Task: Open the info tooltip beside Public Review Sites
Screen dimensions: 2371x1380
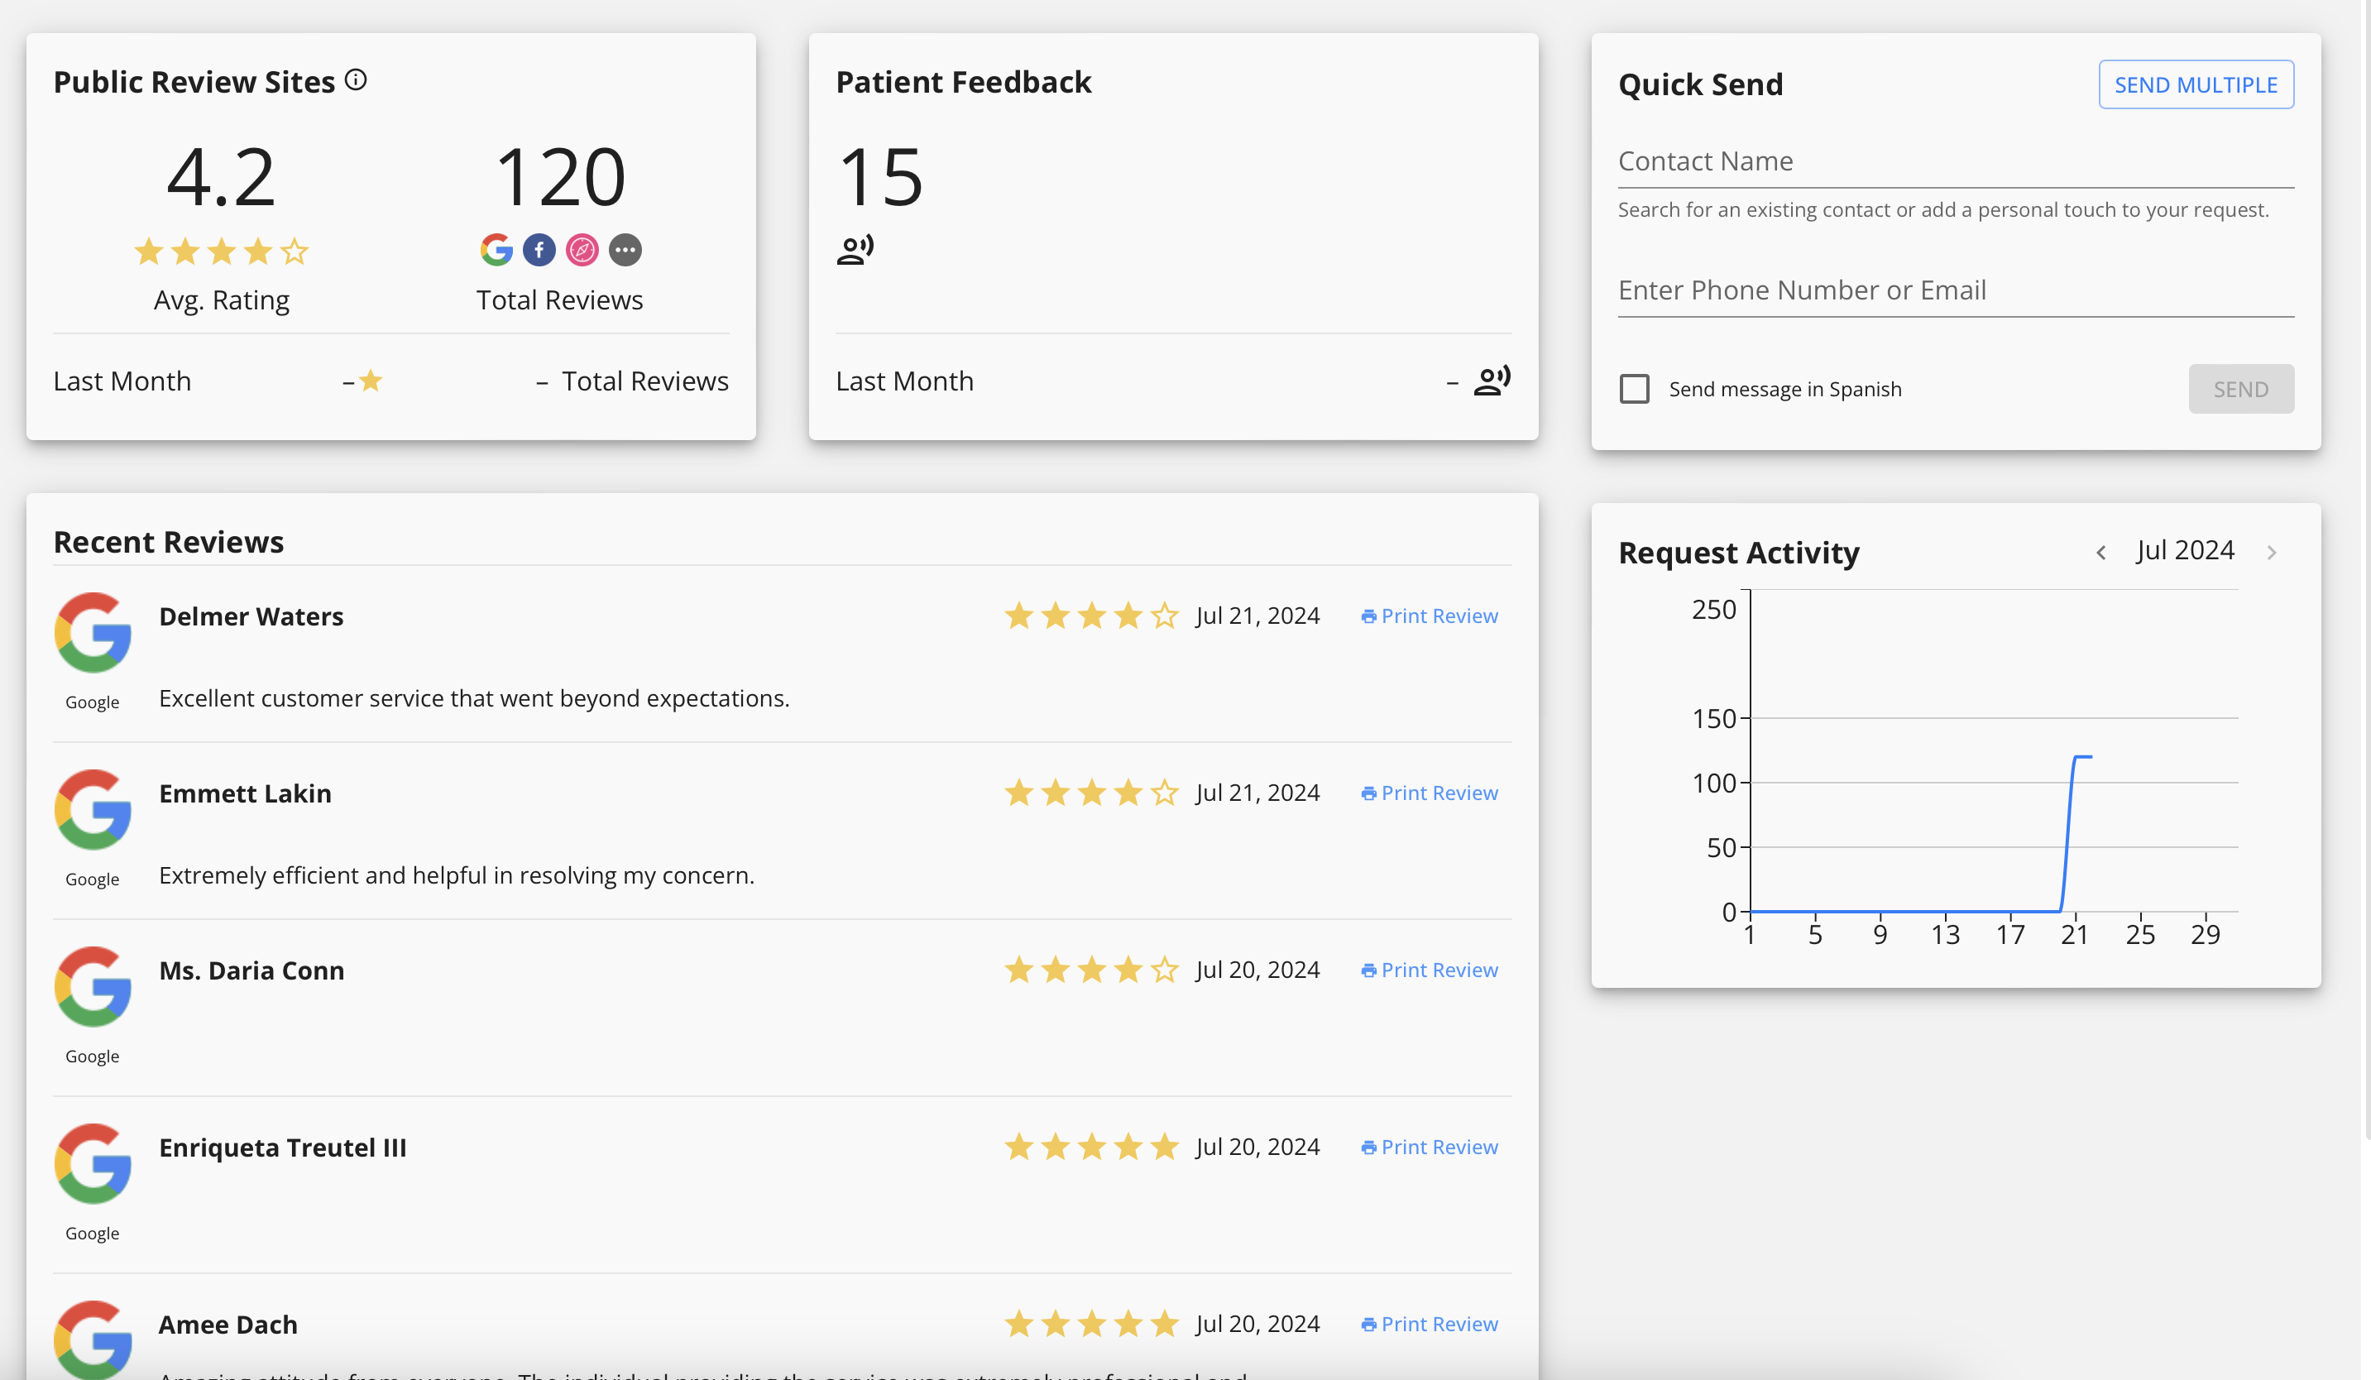Action: click(356, 80)
